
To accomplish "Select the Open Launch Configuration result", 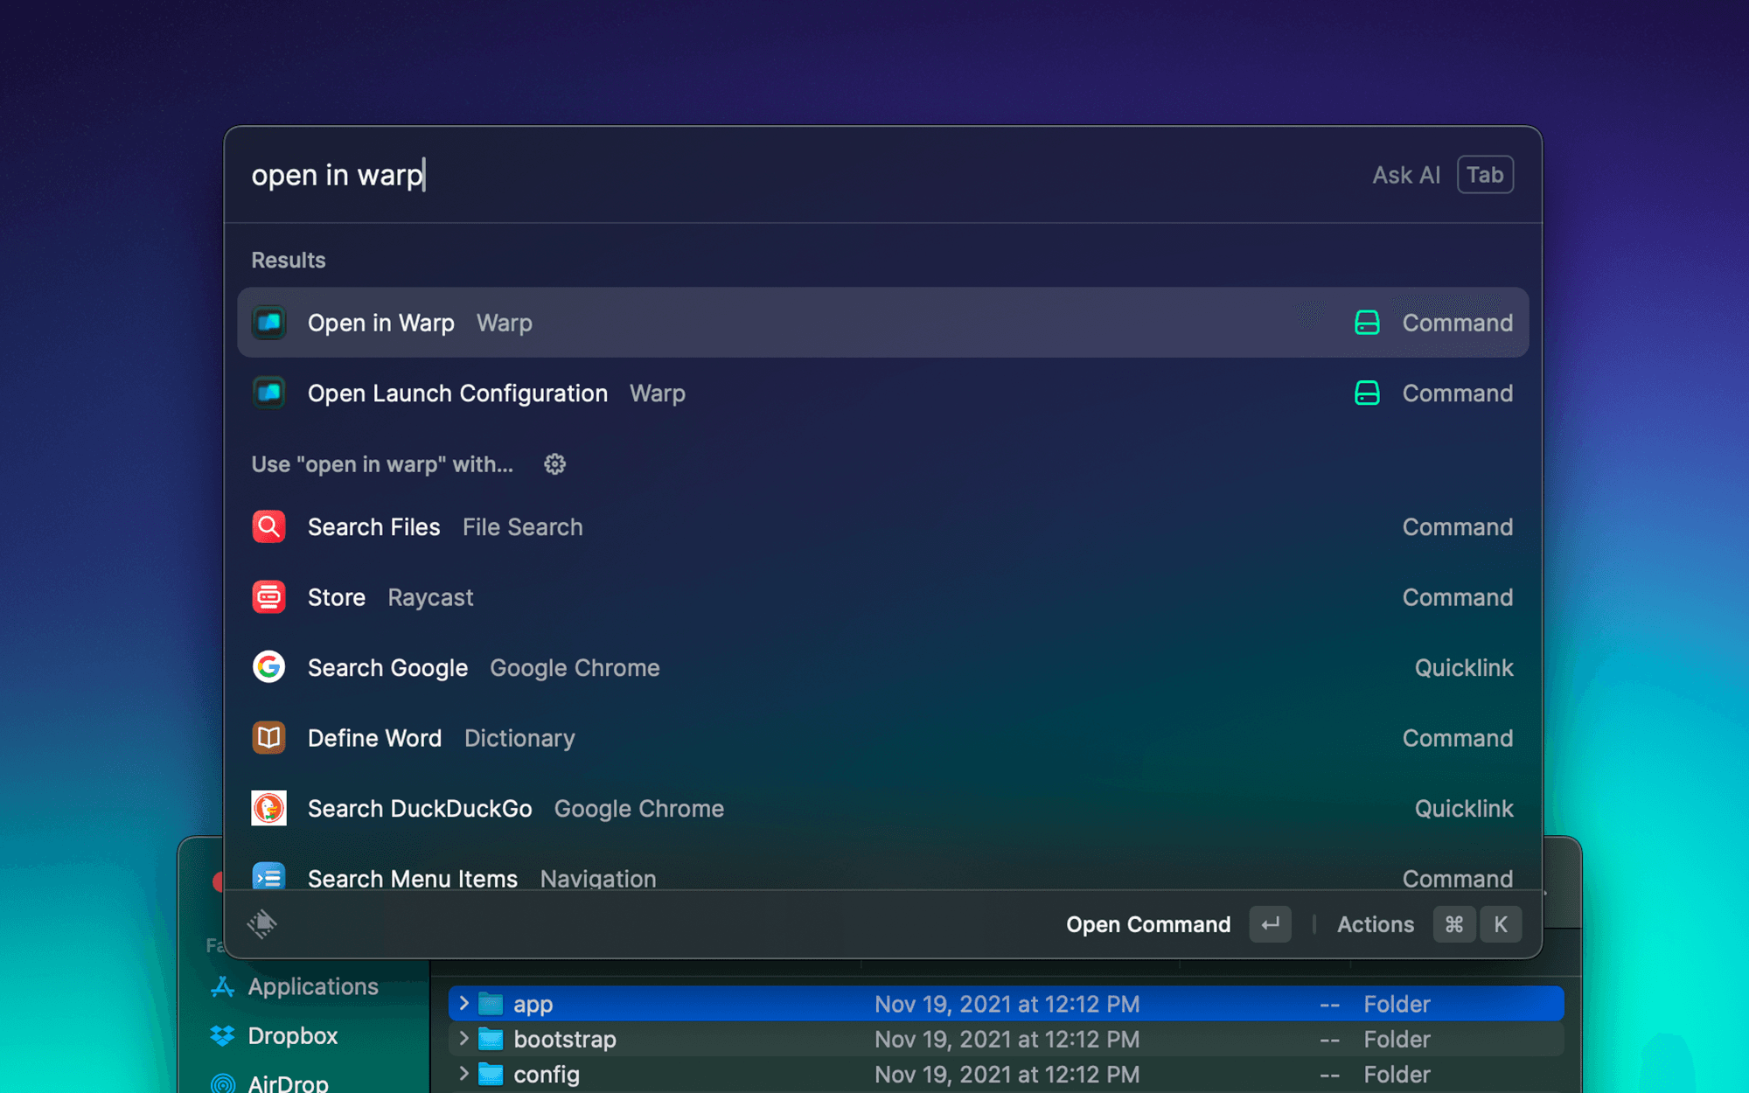I will pos(882,393).
